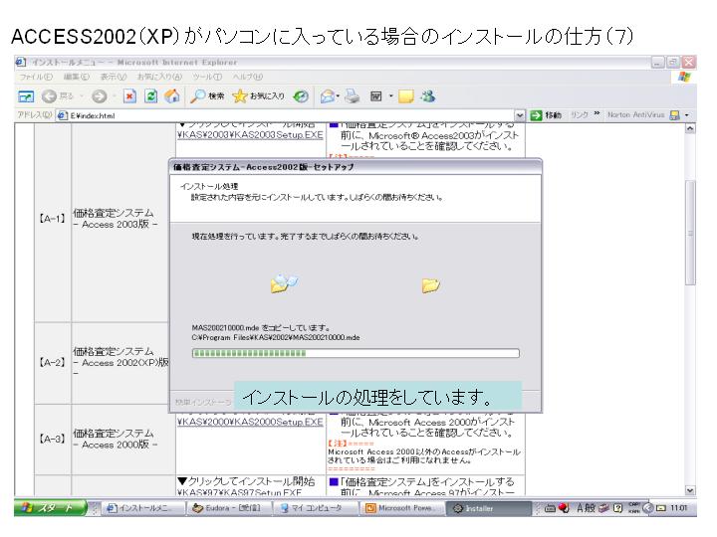The width and height of the screenshot is (717, 537).
Task: Click the scrollbar down arrow
Action: 690,490
